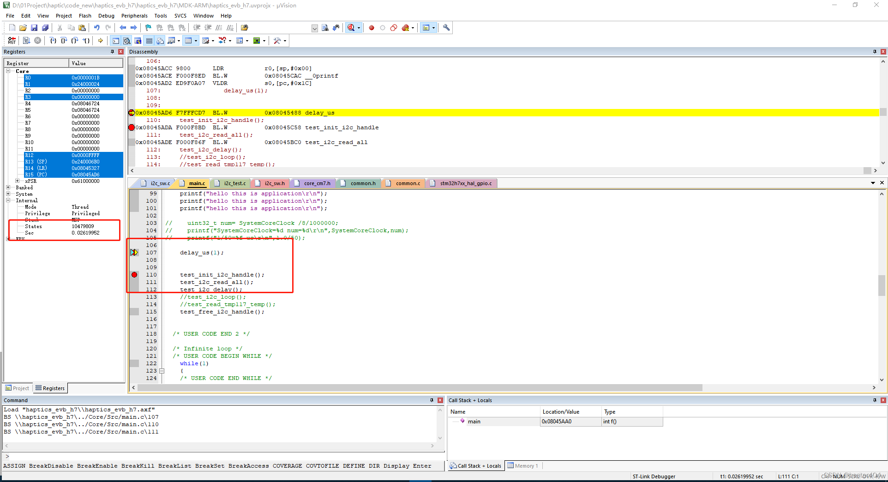The height and width of the screenshot is (482, 888).
Task: Click the Step out icon
Action: tap(75, 41)
